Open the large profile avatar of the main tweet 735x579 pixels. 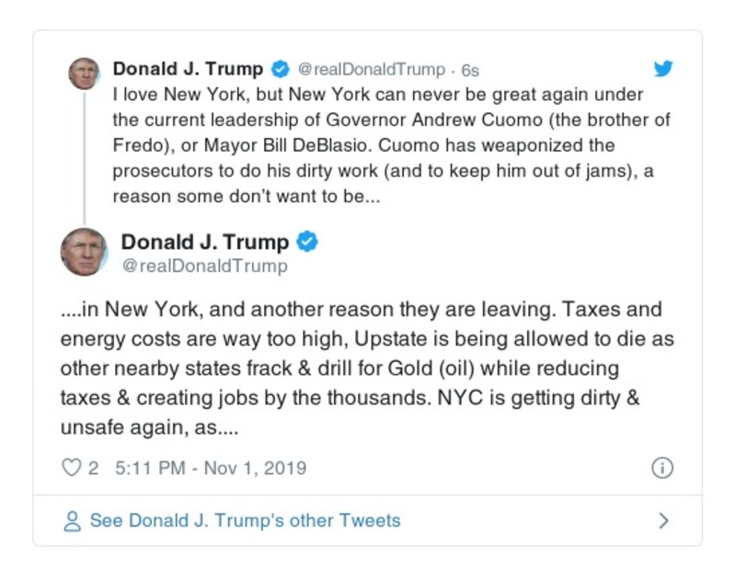(84, 252)
